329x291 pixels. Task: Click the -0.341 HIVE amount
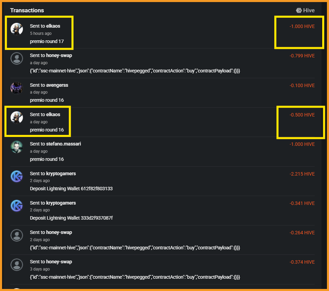click(x=302, y=203)
